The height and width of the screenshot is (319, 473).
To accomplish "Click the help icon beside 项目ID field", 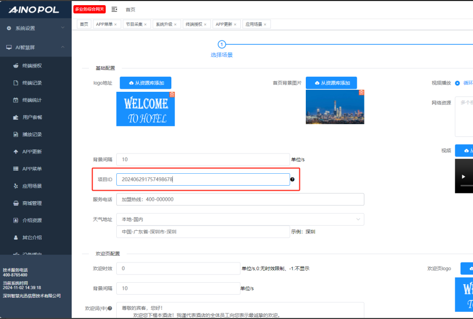I will 292,179.
